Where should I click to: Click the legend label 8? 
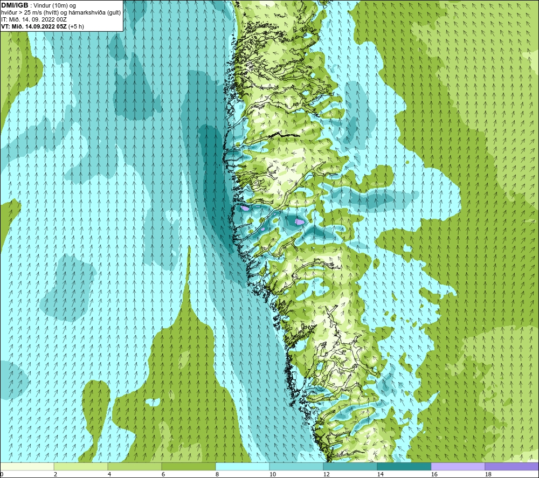pos(217,475)
